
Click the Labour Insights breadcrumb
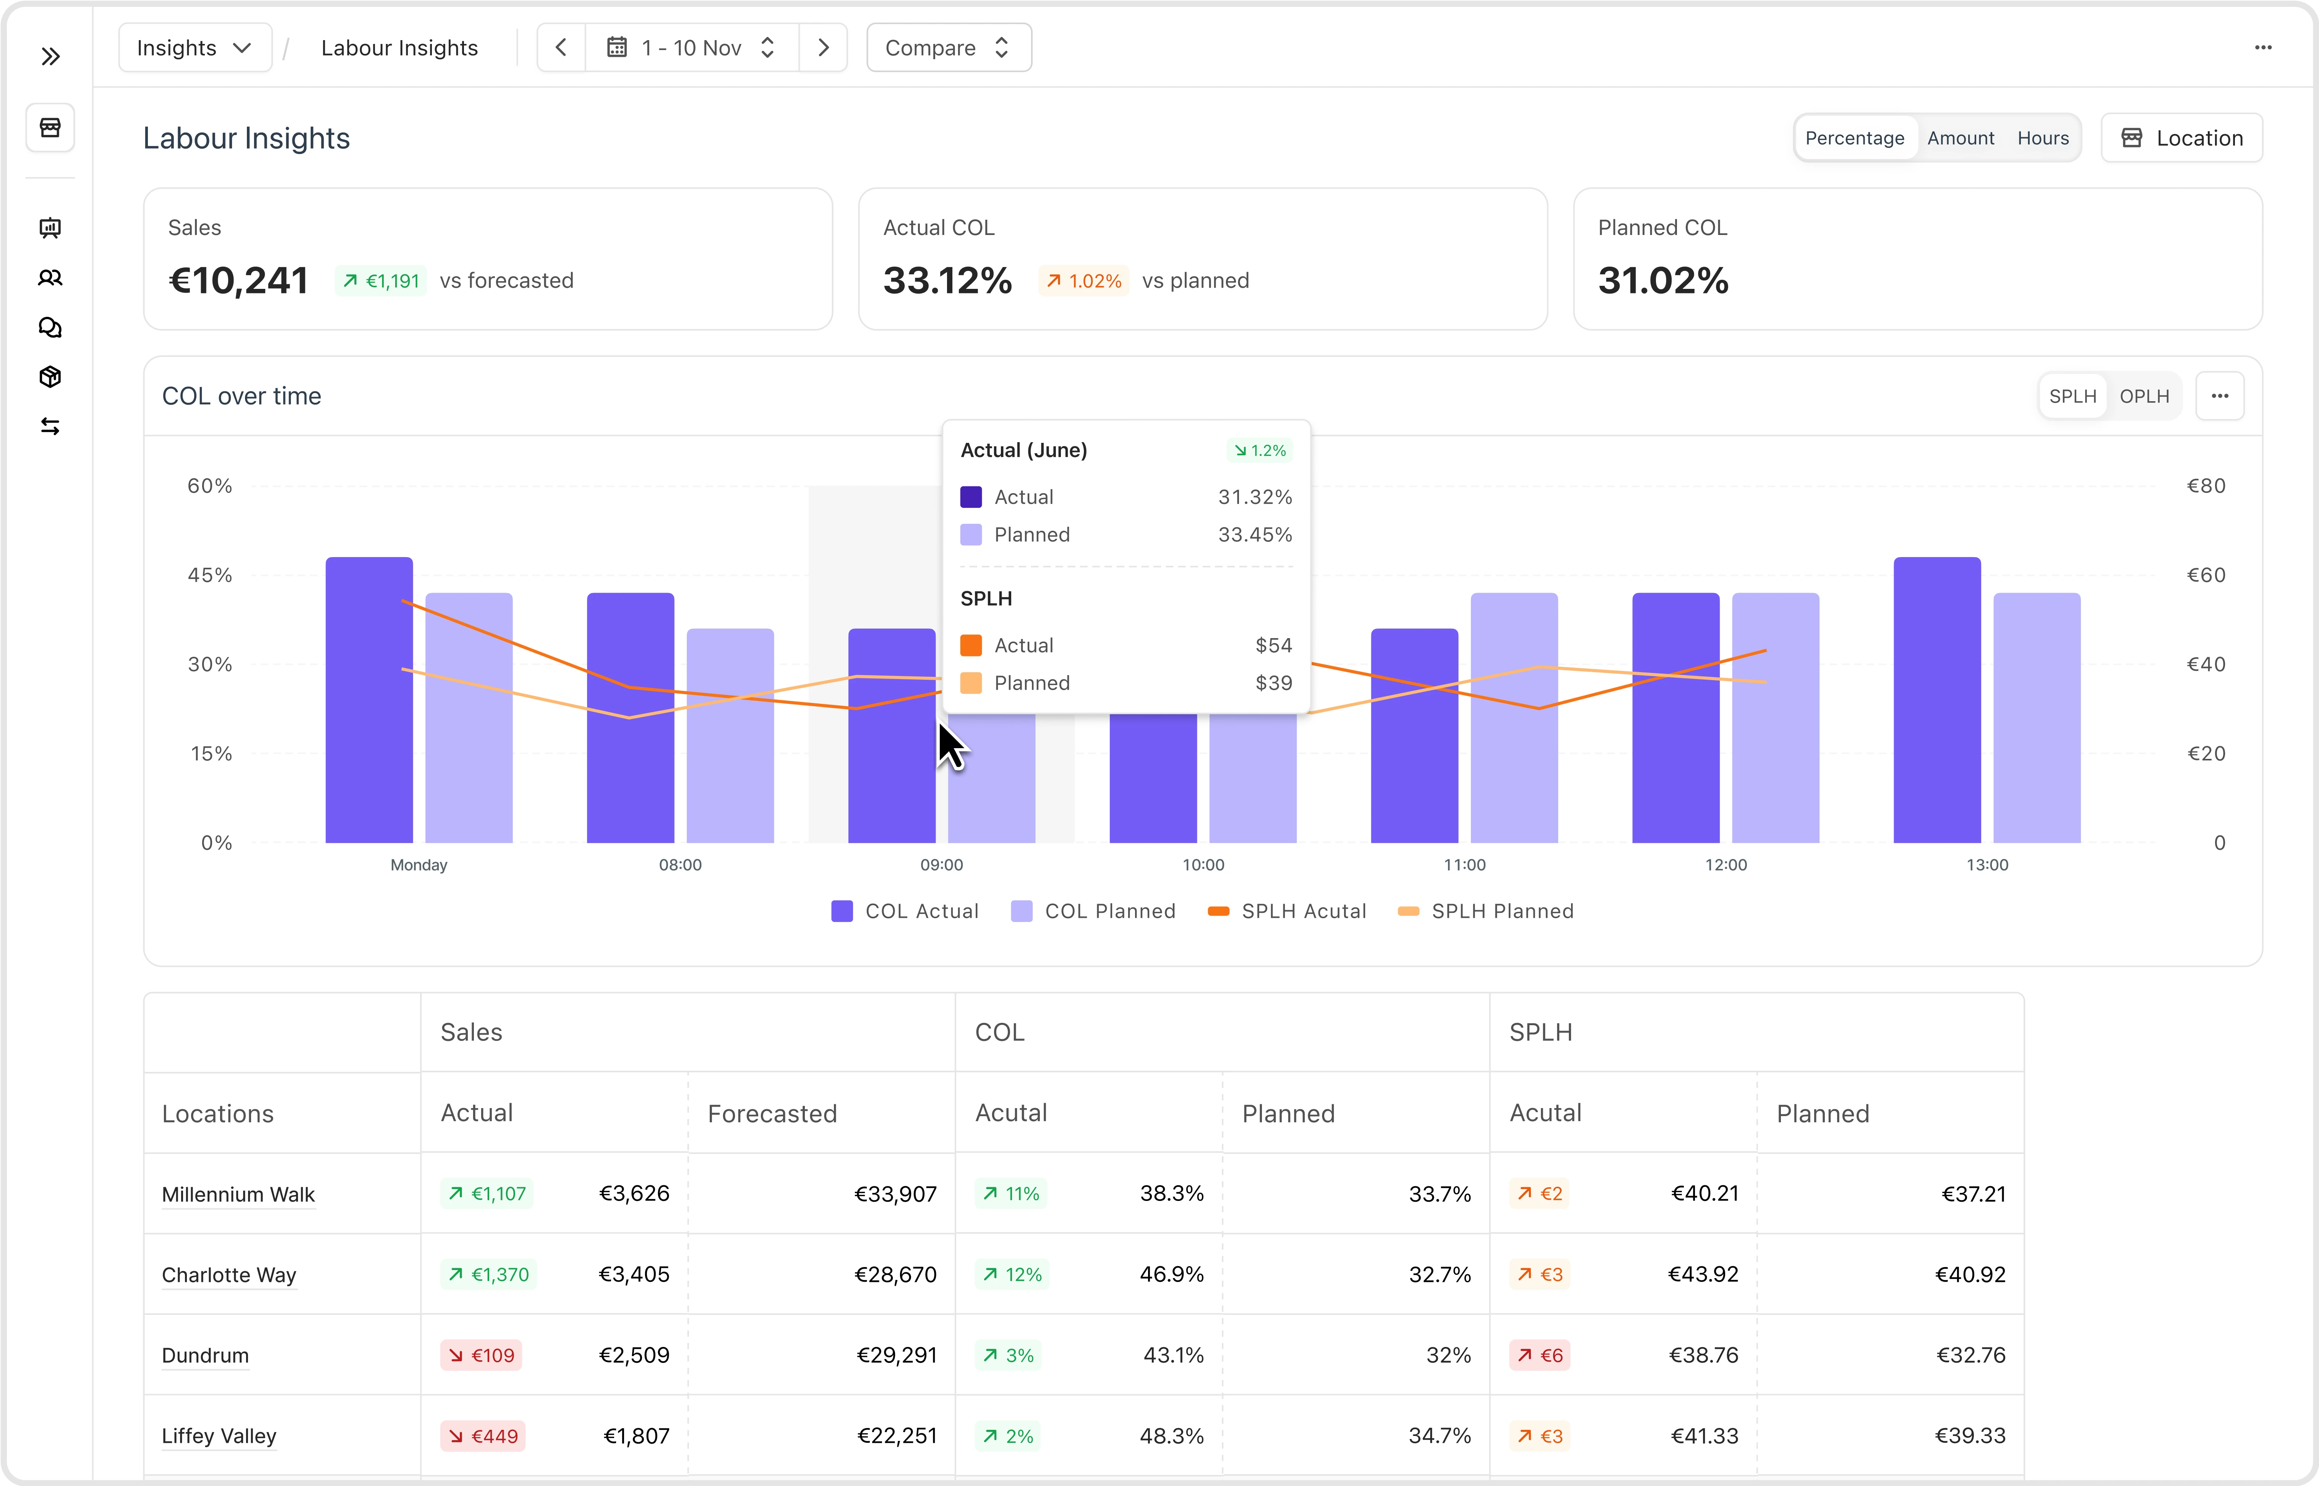[399, 47]
